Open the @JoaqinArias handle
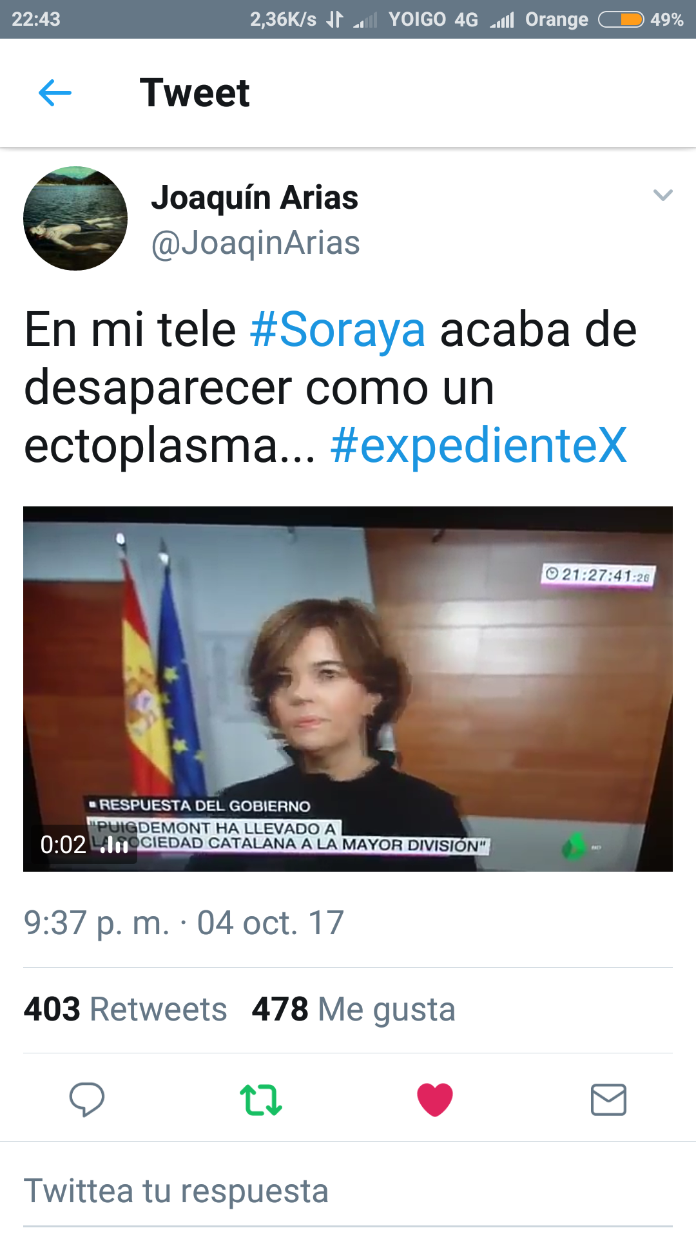The height and width of the screenshot is (1237, 696). (x=255, y=244)
